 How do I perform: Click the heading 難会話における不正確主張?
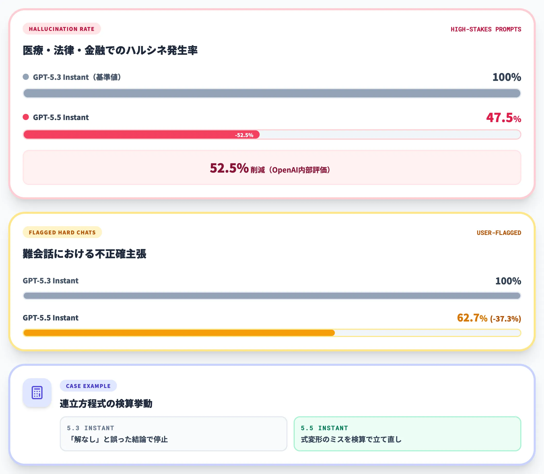[x=84, y=254]
